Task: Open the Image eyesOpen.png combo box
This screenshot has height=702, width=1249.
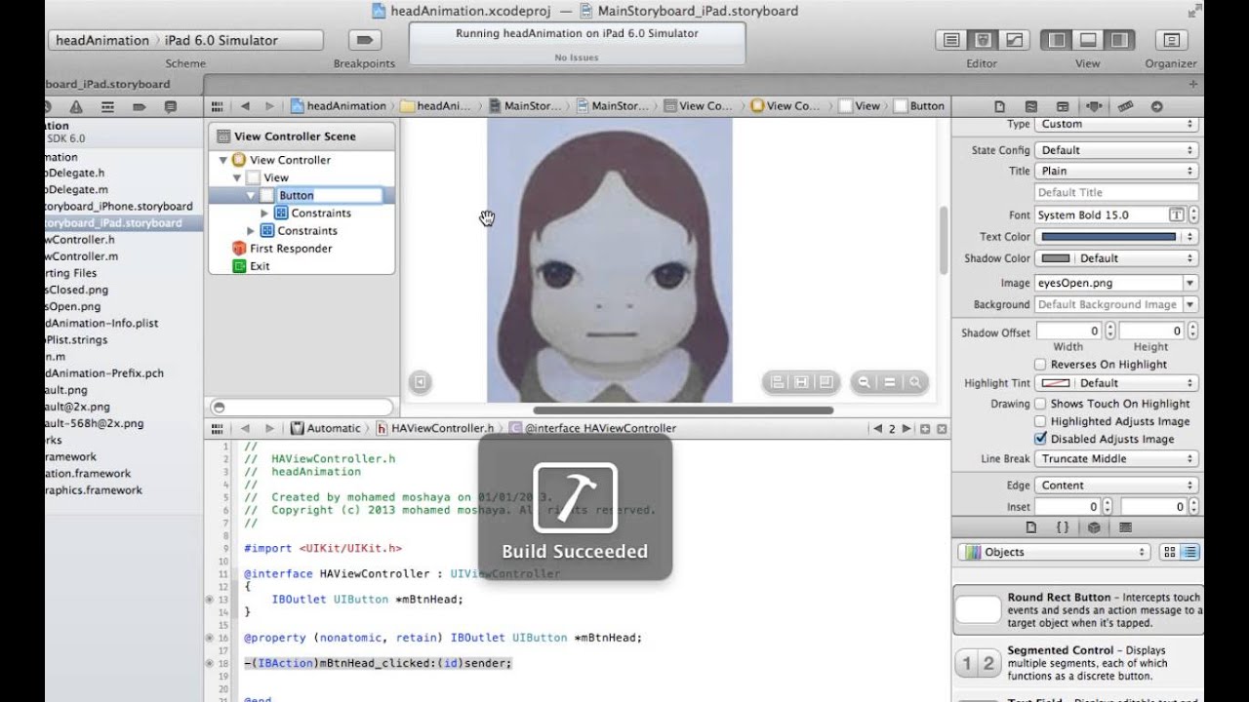Action: 1116,283
